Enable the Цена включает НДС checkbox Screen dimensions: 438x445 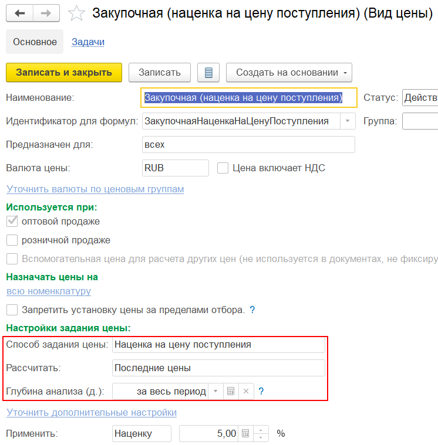tap(223, 168)
